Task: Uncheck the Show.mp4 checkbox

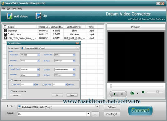Action: [x=5, y=31]
